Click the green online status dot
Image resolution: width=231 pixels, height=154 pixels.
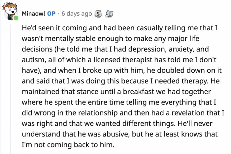pos(16,18)
